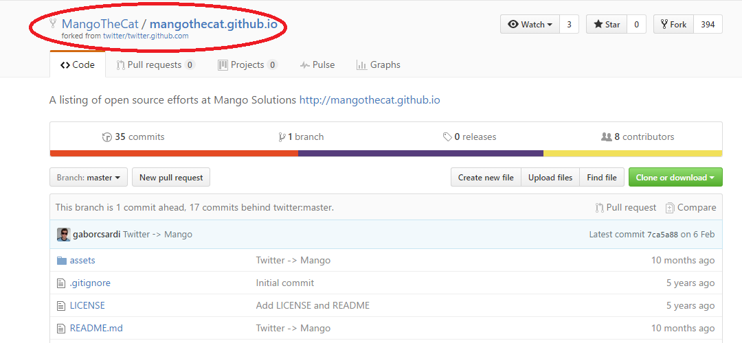The width and height of the screenshot is (742, 343).
Task: Click the star icon on the Star button
Action: click(x=598, y=25)
